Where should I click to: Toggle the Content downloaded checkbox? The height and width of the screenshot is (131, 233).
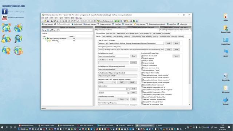[142, 56]
